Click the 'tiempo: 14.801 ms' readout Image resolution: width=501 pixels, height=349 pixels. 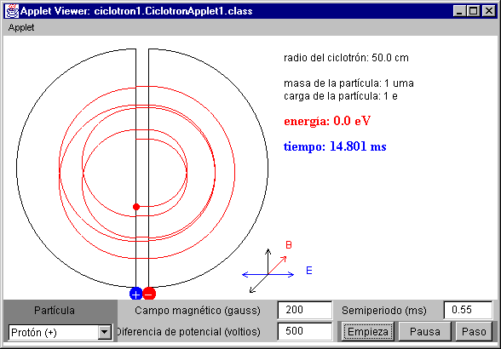[x=335, y=146]
